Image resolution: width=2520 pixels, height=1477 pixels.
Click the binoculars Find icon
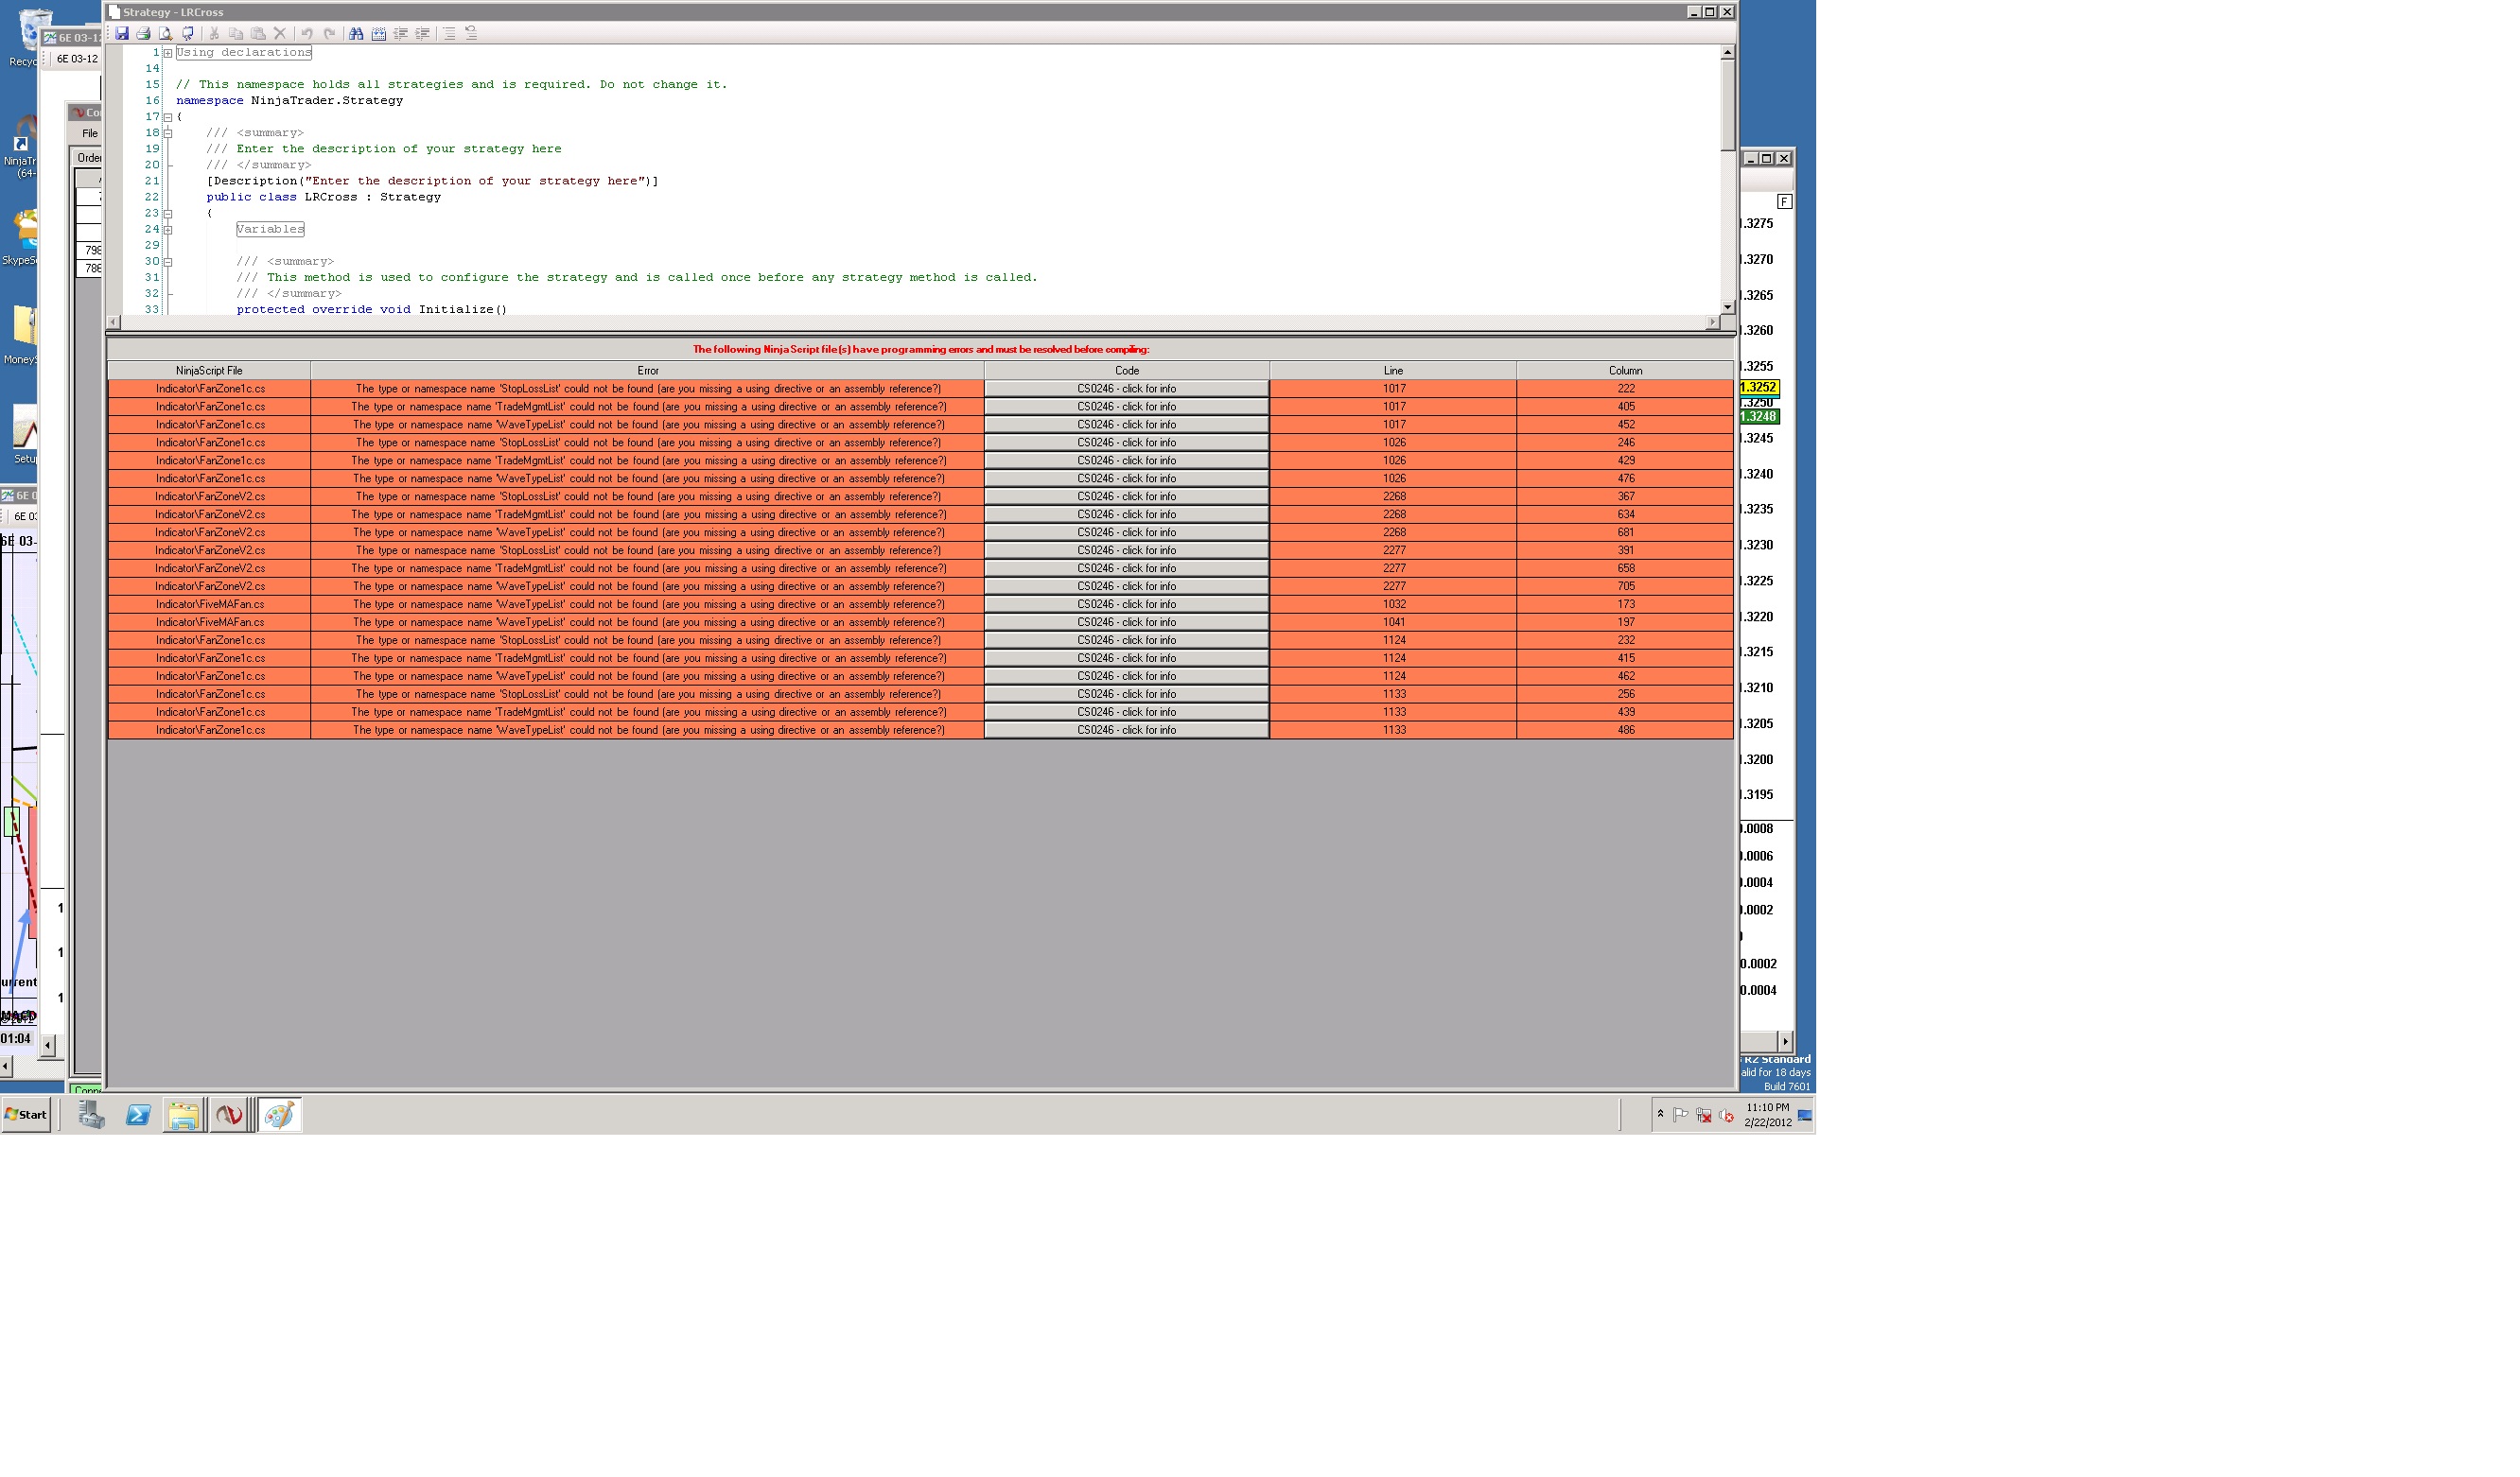356,33
